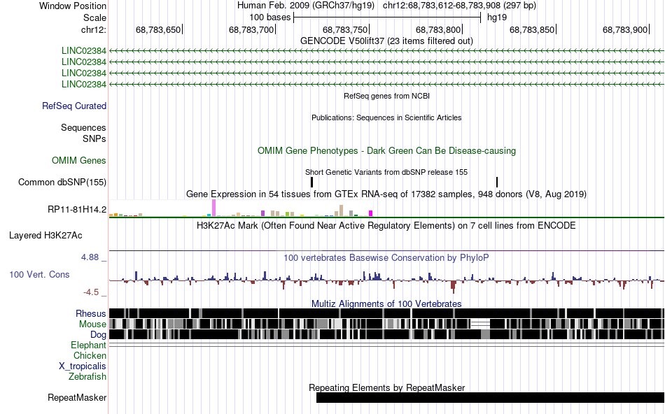Click the chr12:68,783,612-68,783,908 position text
The height and width of the screenshot is (414, 665).
459,6
